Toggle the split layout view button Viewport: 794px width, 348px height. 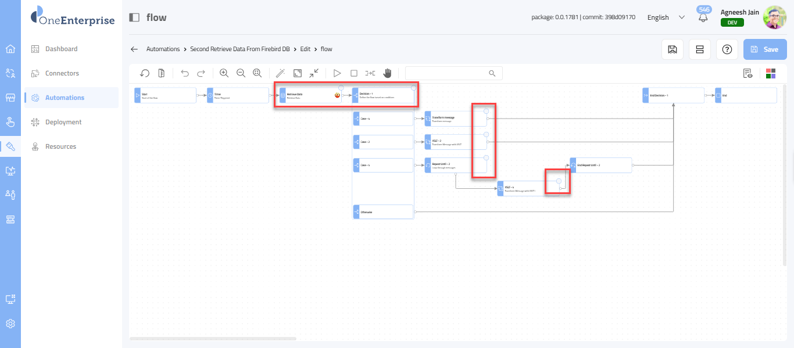tap(700, 49)
